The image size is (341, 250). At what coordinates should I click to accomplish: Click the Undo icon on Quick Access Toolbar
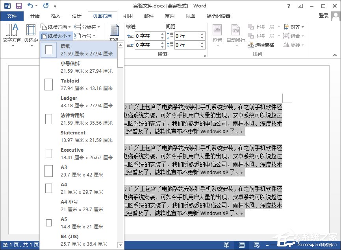click(30, 6)
